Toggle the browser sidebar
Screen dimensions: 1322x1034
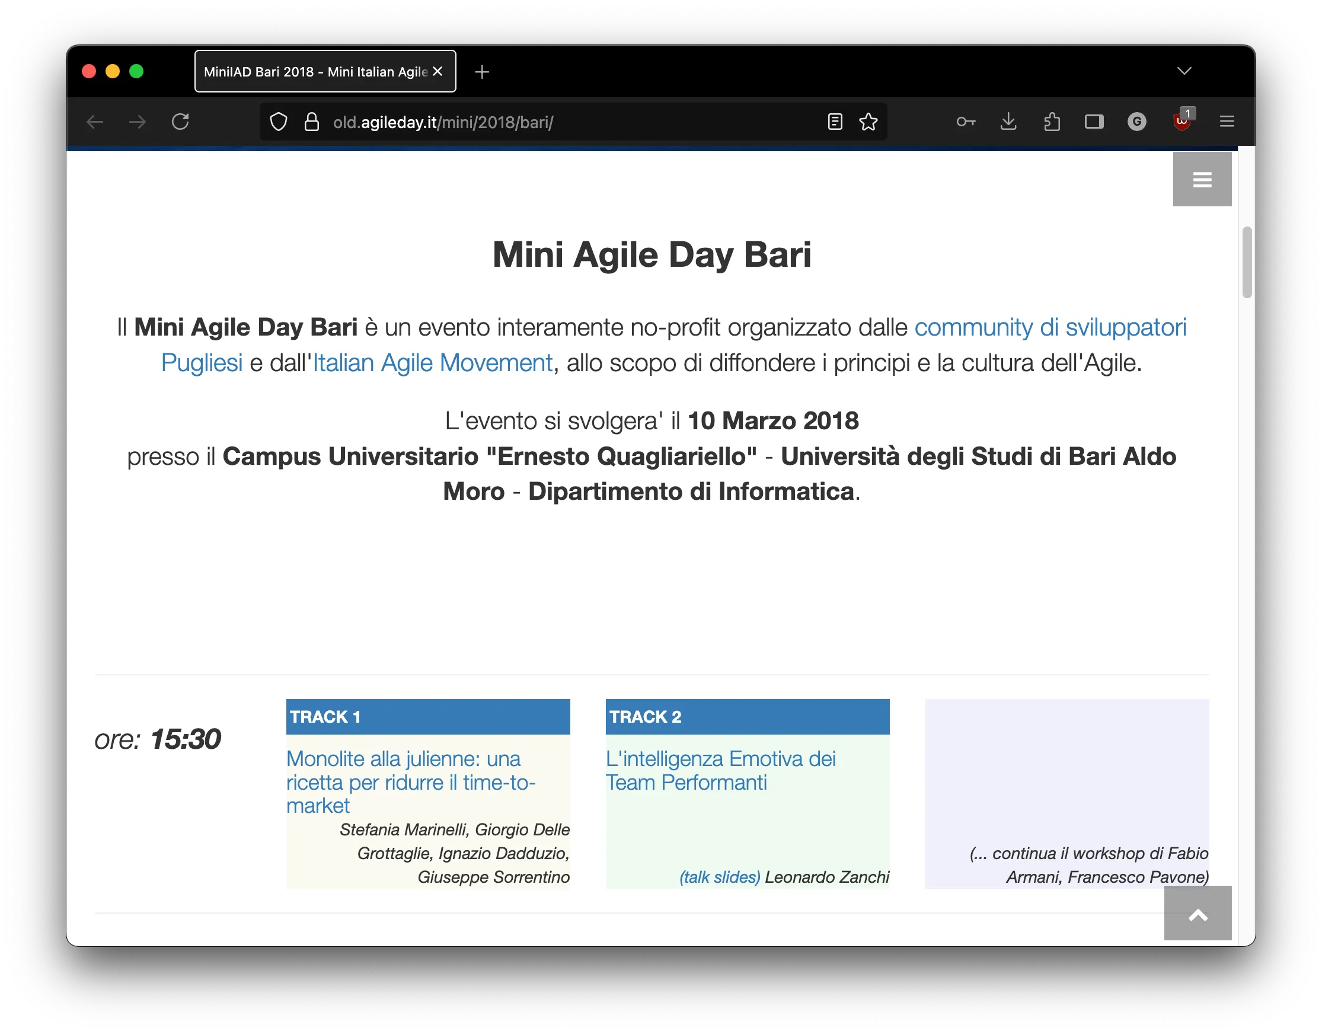[1094, 122]
